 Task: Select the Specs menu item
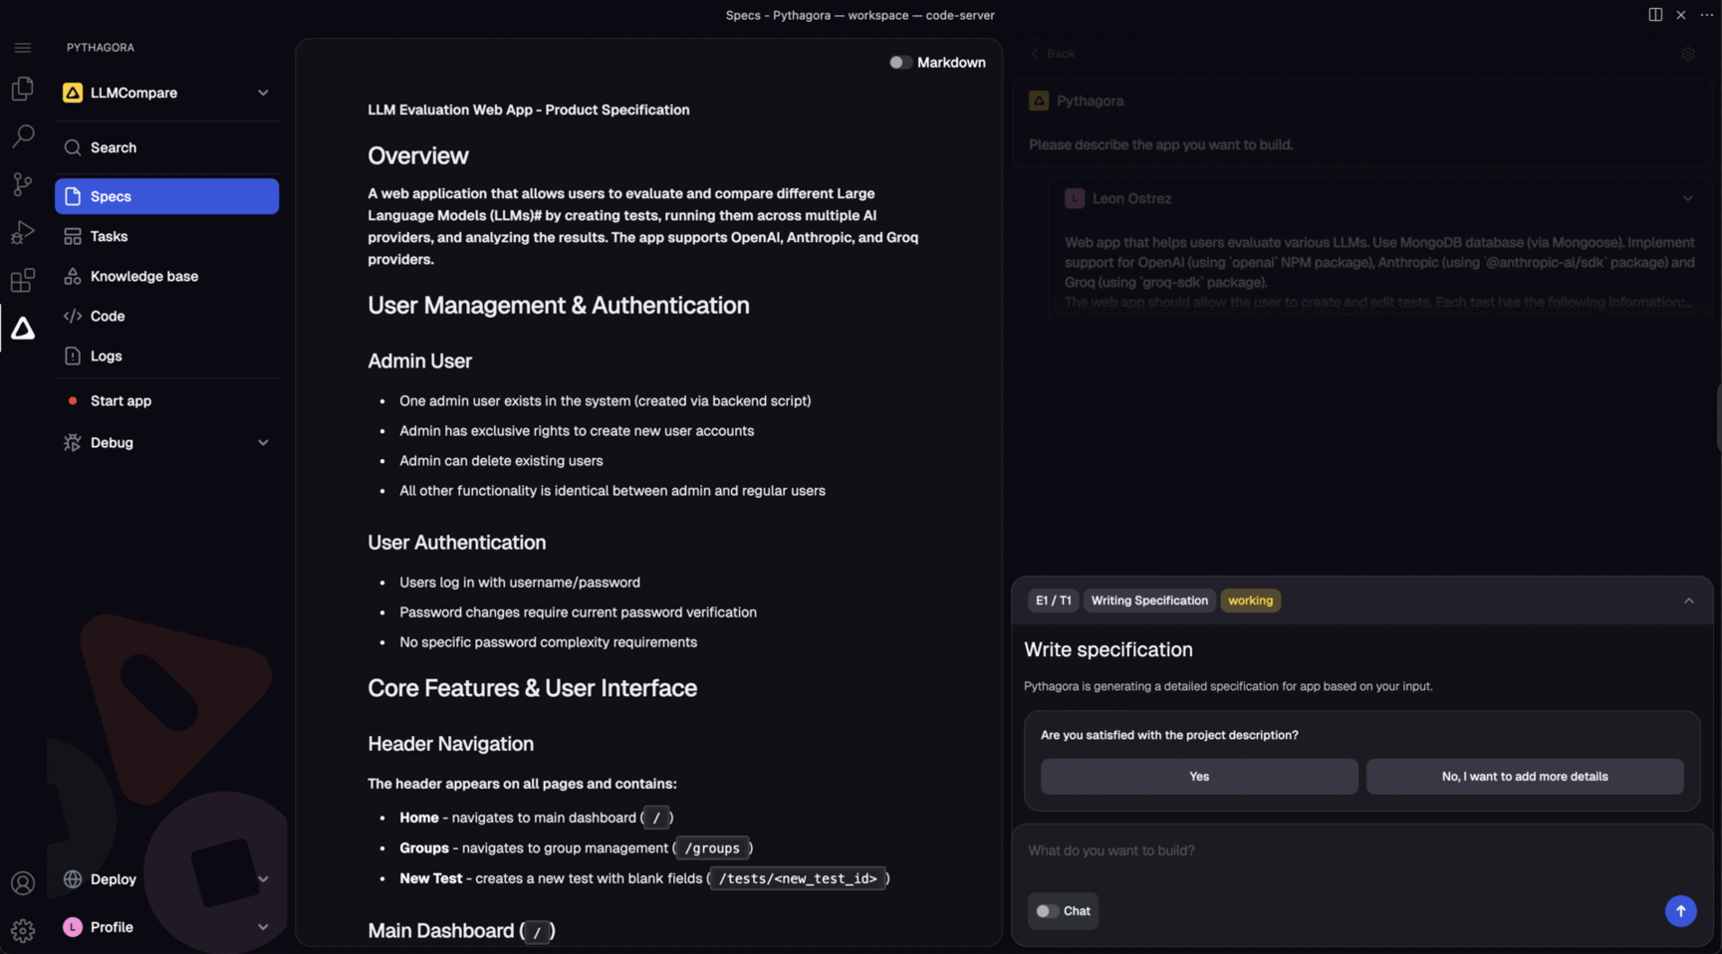click(x=167, y=196)
